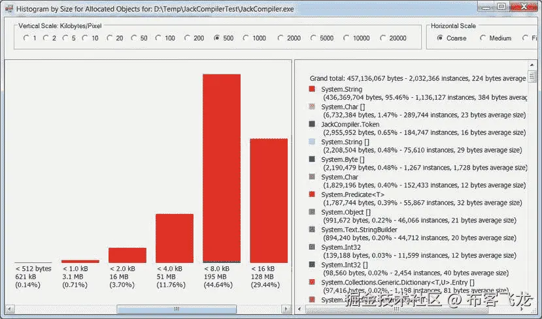Viewport: 542px width, 319px height.
Task: Click the Dictionary<T,U>.Entry [] legend swatch
Action: 312,282
